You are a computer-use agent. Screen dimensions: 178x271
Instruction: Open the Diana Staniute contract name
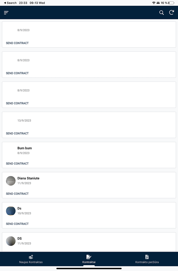tap(28, 178)
